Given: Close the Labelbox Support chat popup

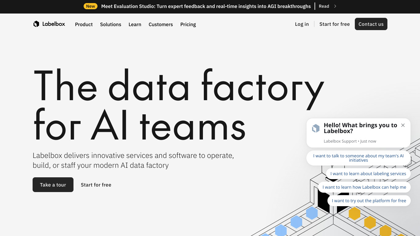Looking at the screenshot, I should click(x=403, y=125).
